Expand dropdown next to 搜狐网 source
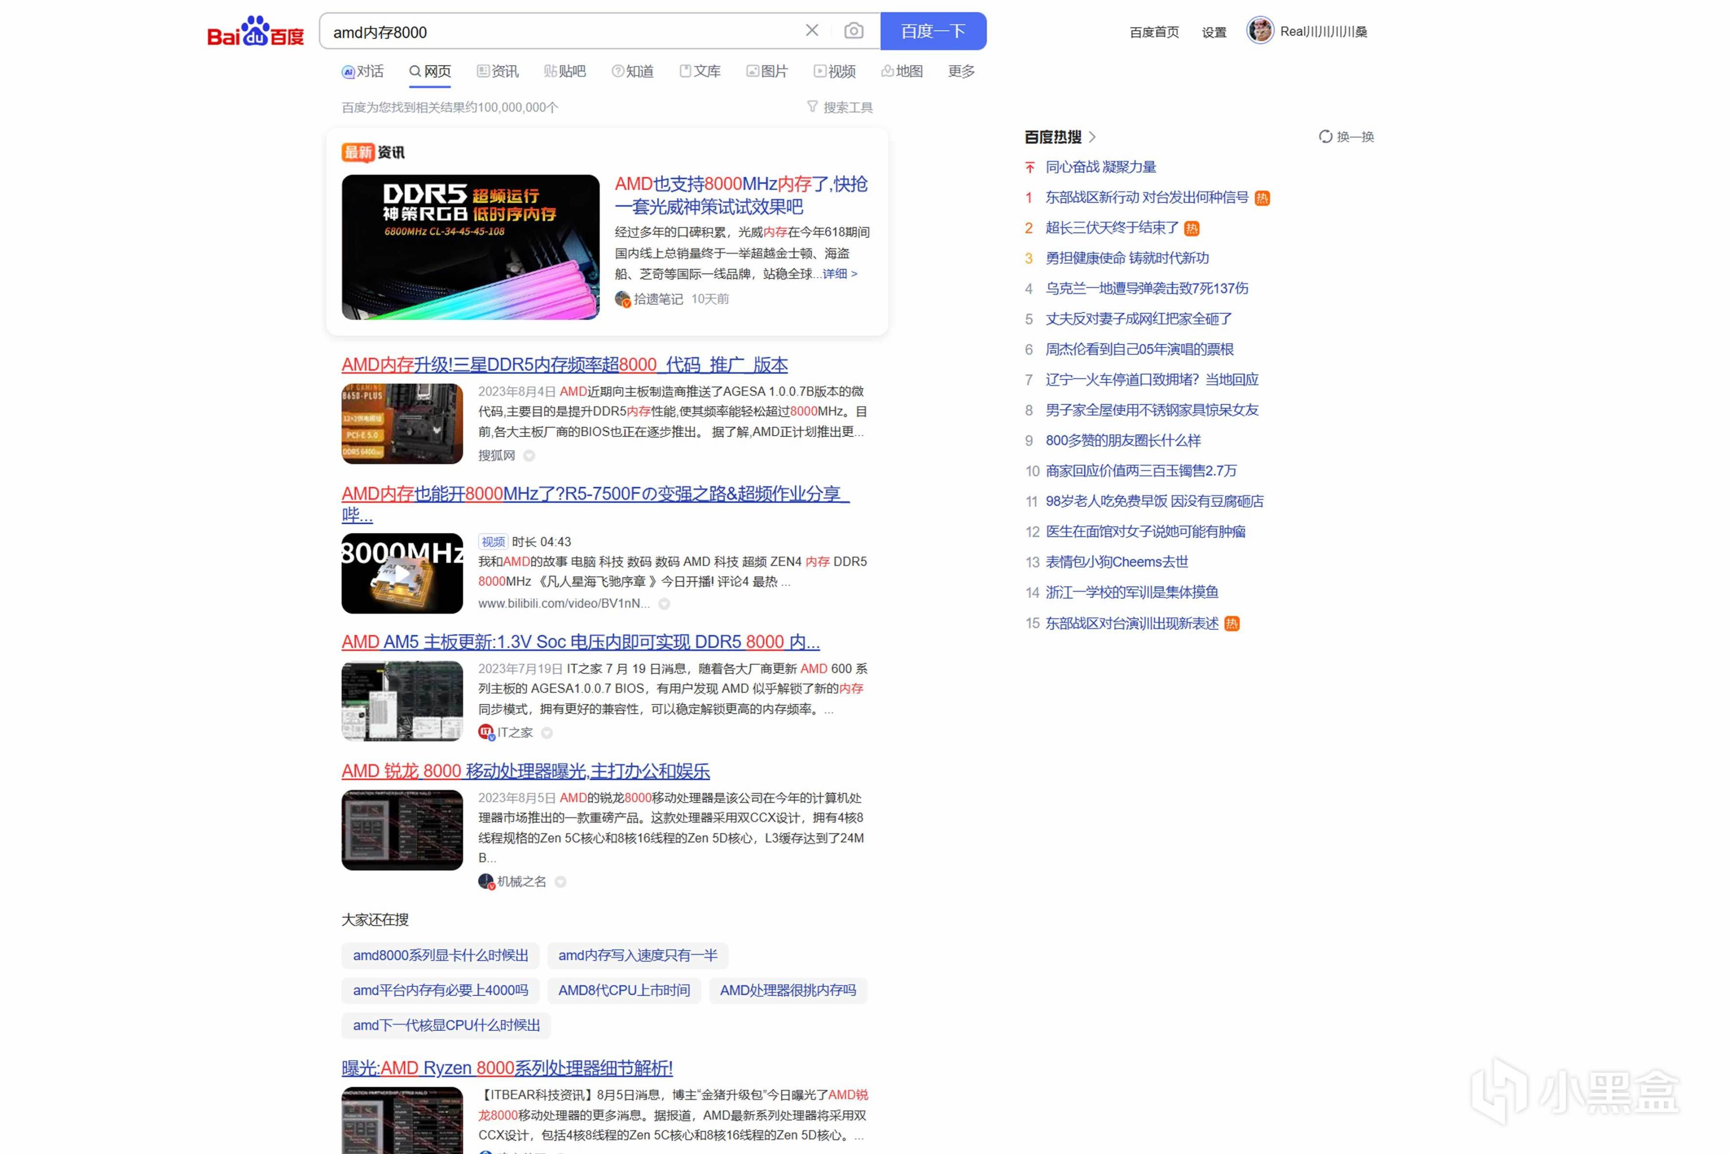Viewport: 1730px width, 1154px height. [x=529, y=456]
